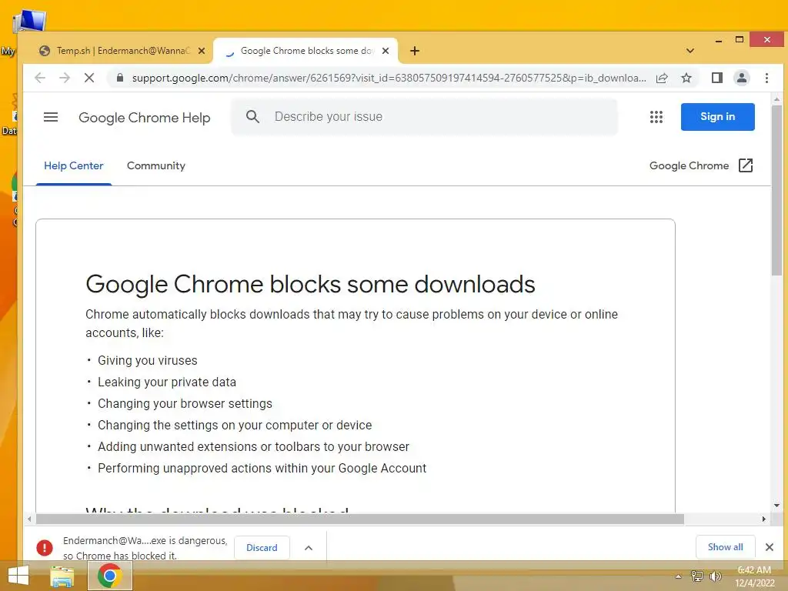Click the scroll right arrow
The width and height of the screenshot is (788, 591).
pyautogui.click(x=764, y=519)
